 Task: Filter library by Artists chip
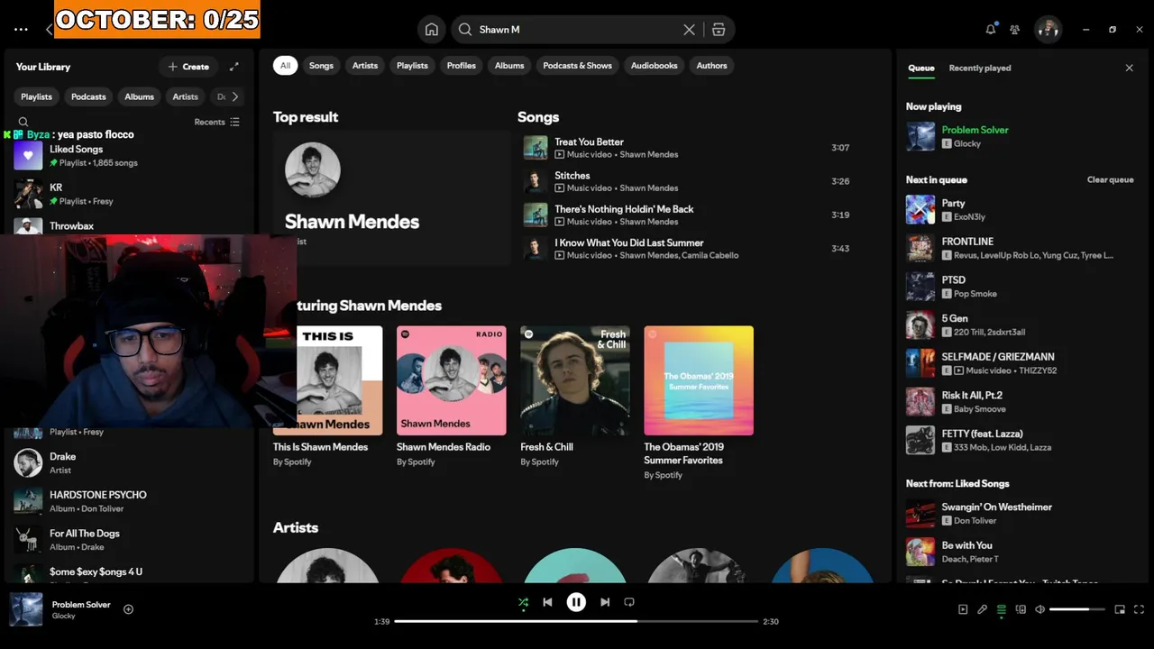point(185,96)
